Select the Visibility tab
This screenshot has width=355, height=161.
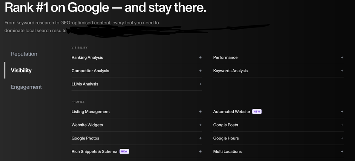21,71
